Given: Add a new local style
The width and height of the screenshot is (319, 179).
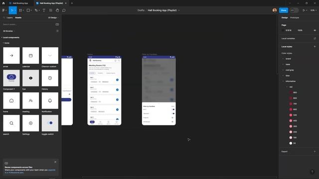Looking at the screenshot, I should pyautogui.click(x=315, y=46).
